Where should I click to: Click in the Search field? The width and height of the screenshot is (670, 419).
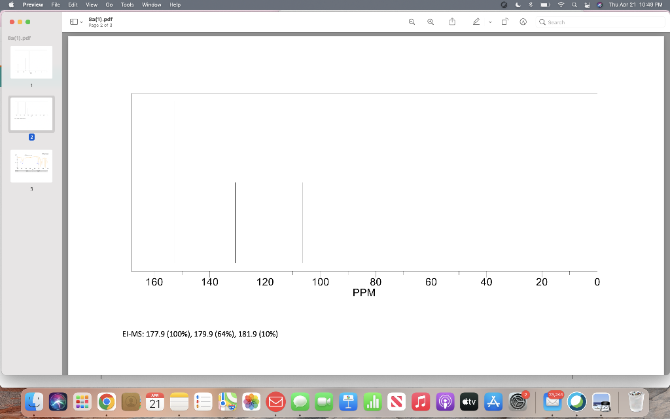600,22
